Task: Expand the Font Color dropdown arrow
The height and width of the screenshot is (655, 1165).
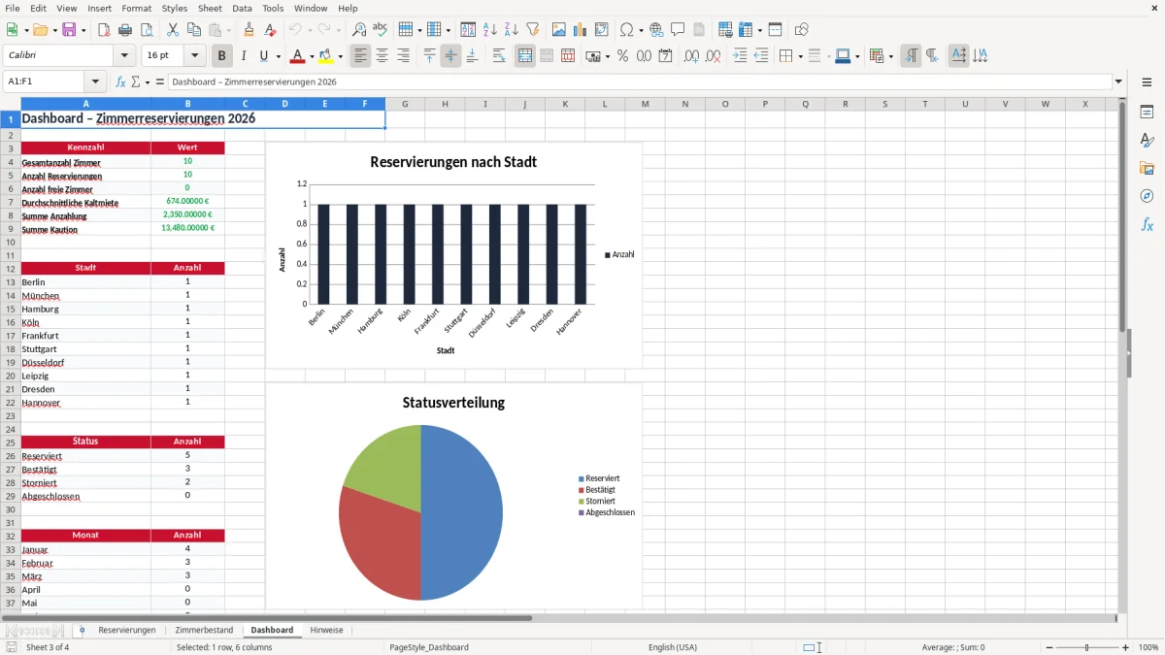Action: (x=312, y=56)
